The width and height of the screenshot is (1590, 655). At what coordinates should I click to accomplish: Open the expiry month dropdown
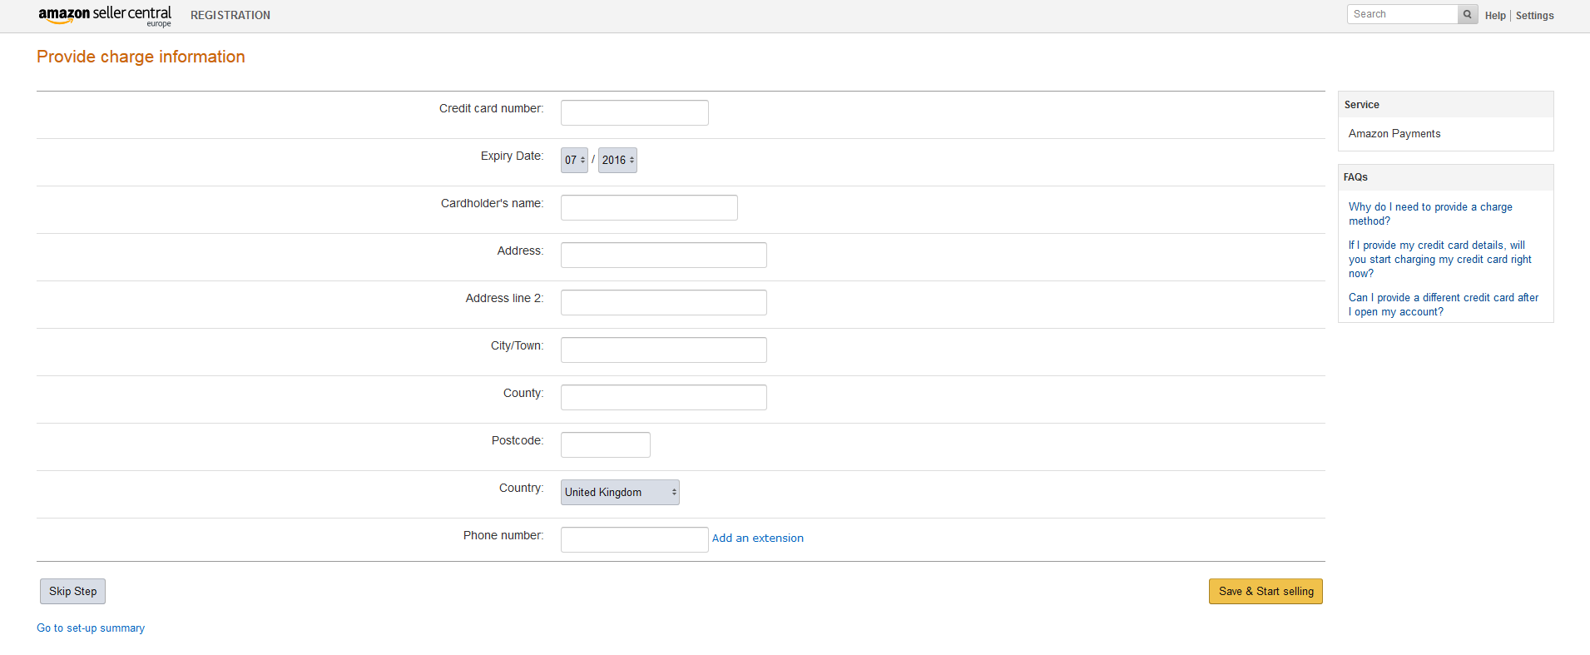coord(574,160)
